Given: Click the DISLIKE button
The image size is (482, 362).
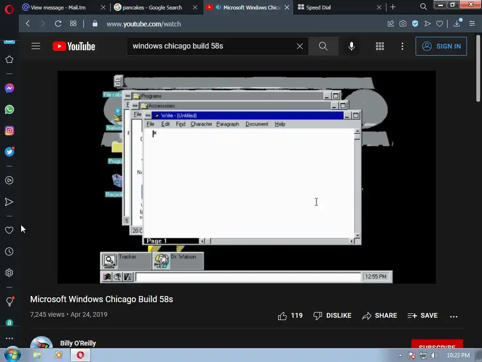Looking at the screenshot, I should (x=332, y=315).
